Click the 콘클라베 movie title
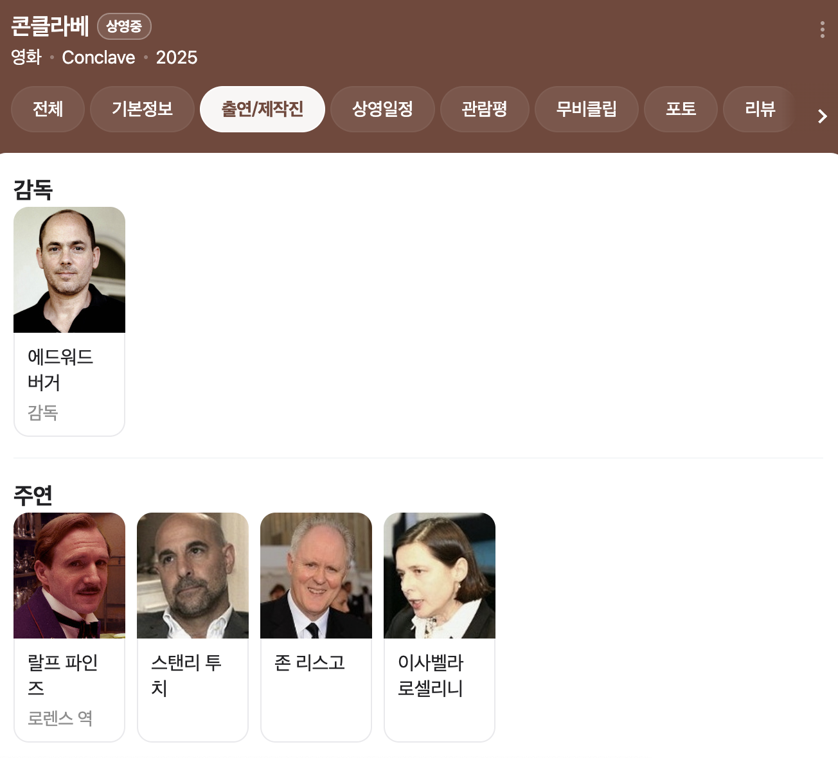838x758 pixels. 50,26
